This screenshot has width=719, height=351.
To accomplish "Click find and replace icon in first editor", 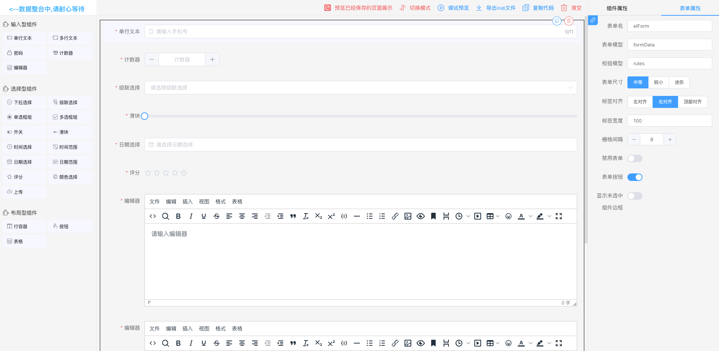I will click(165, 216).
